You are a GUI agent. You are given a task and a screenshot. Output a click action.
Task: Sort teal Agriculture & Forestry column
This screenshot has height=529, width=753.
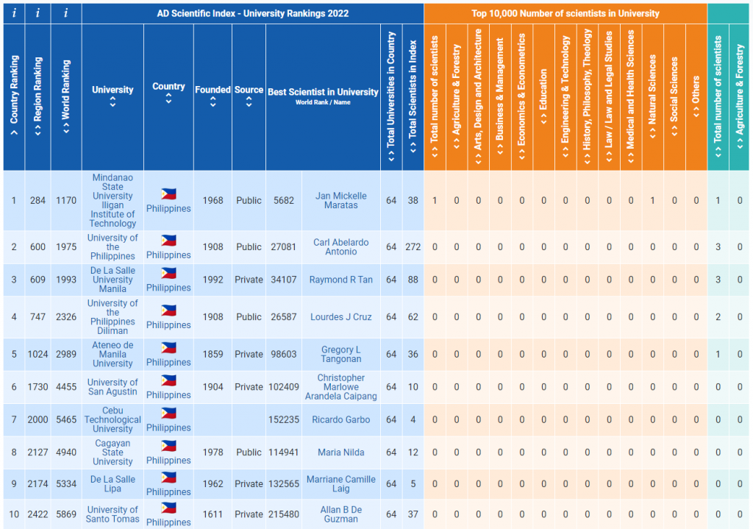click(740, 143)
